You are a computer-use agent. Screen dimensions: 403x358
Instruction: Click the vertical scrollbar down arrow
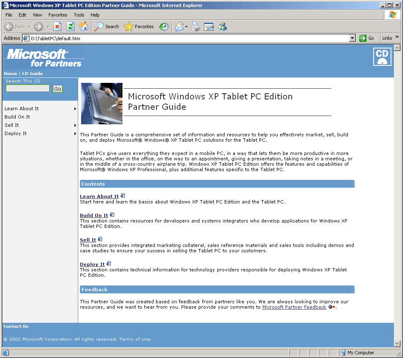pos(398,344)
